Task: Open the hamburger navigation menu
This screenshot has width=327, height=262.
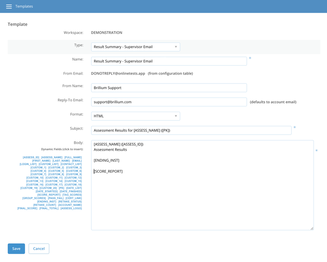Action: click(9, 7)
